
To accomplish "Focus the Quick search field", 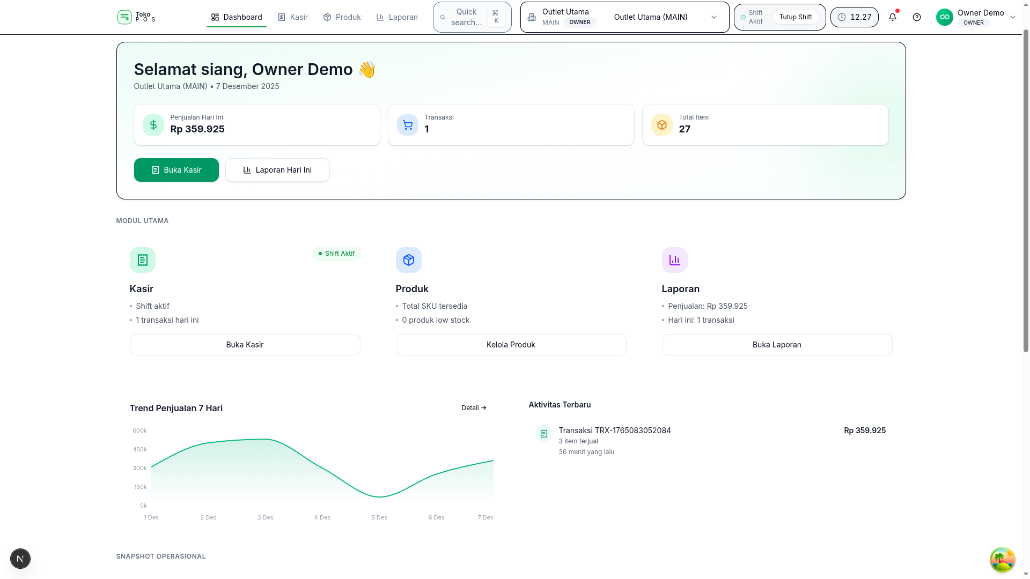I will (466, 17).
